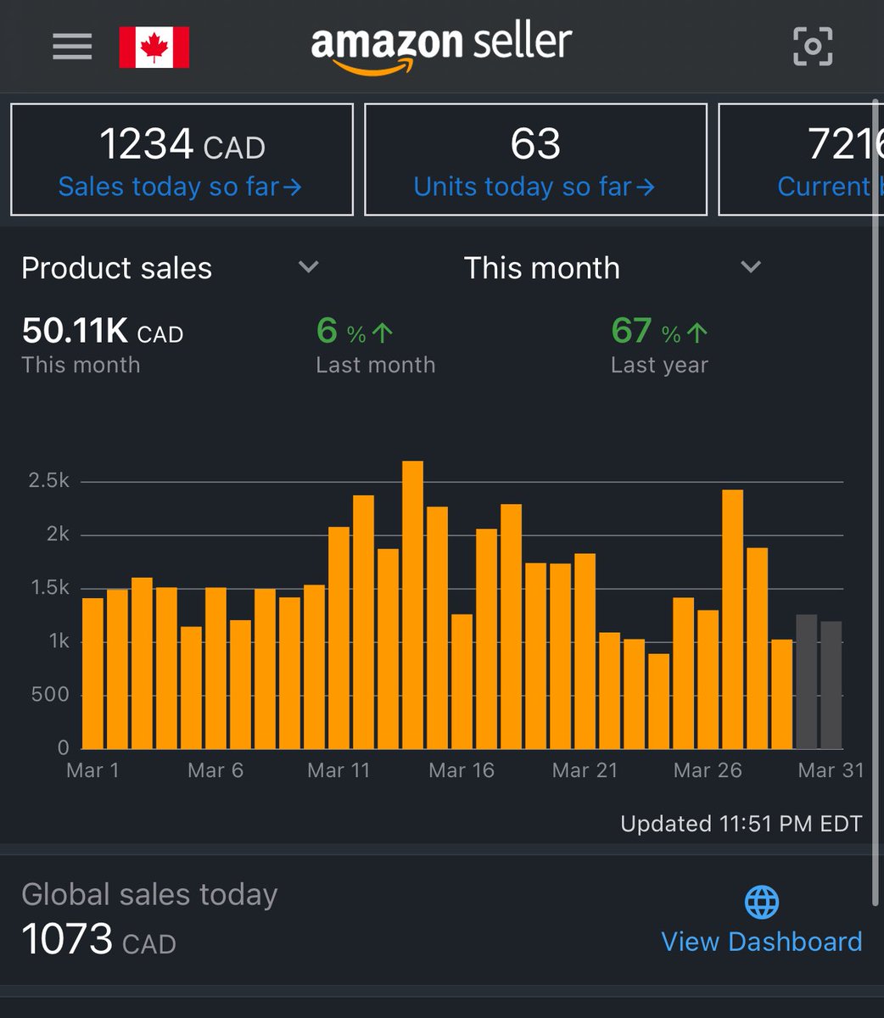Image resolution: width=884 pixels, height=1018 pixels.
Task: Tap the last grey bar for Mar 31
Action: tap(831, 685)
